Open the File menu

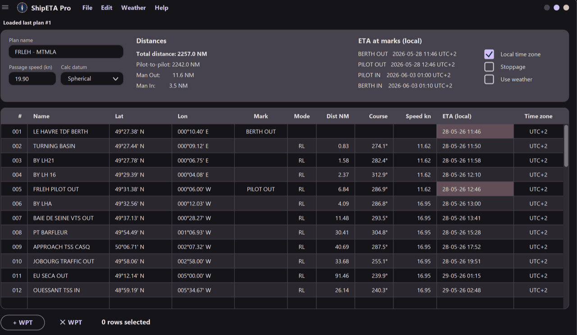[87, 8]
